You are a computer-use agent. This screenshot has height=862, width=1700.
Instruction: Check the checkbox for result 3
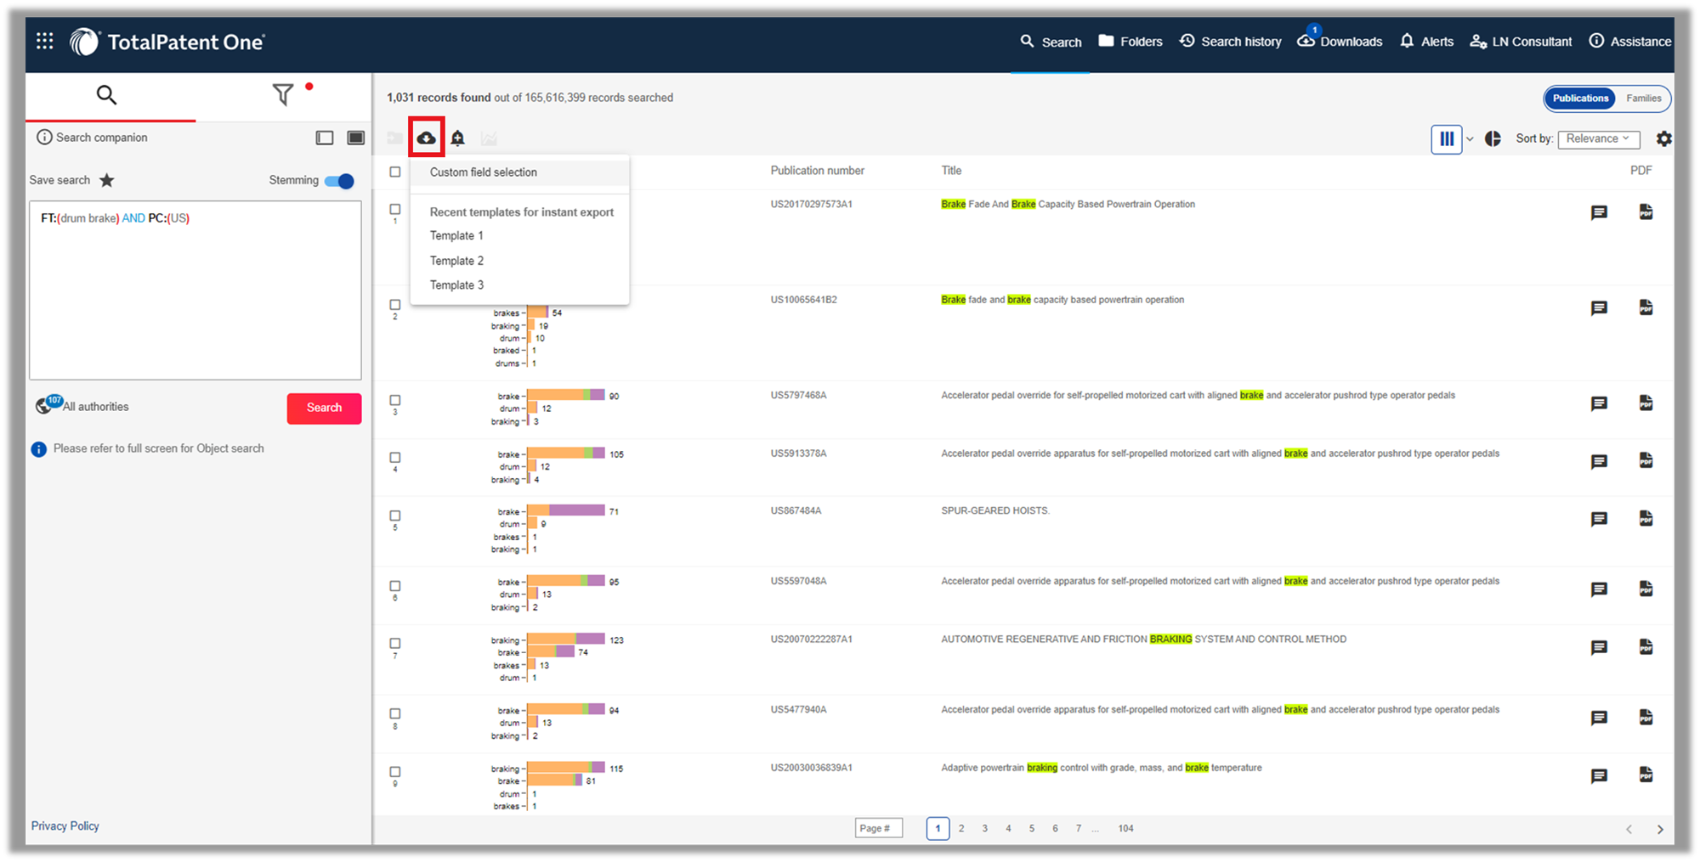tap(395, 400)
